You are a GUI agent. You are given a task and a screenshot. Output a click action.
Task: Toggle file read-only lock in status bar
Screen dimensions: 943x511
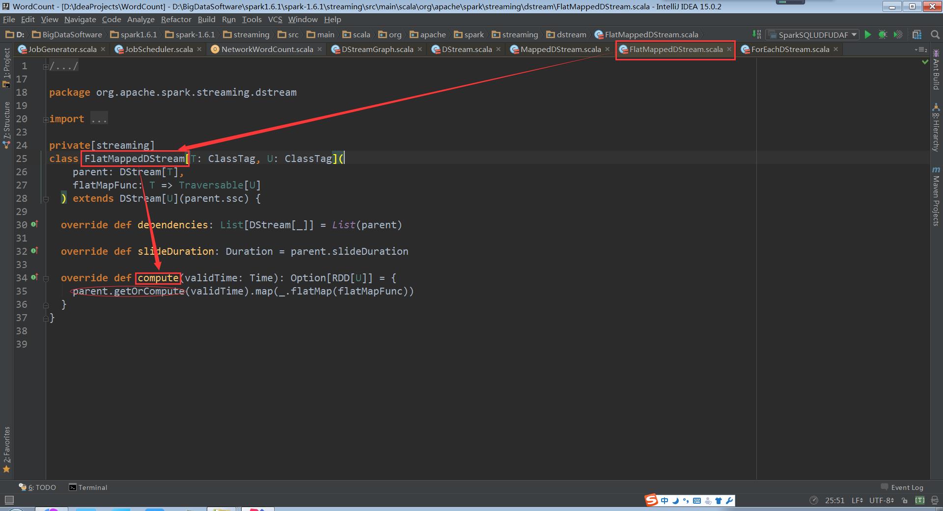[905, 501]
